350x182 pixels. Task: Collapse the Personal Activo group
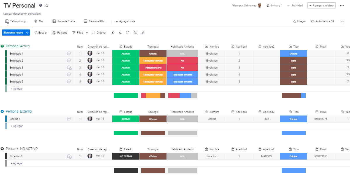point(2,46)
